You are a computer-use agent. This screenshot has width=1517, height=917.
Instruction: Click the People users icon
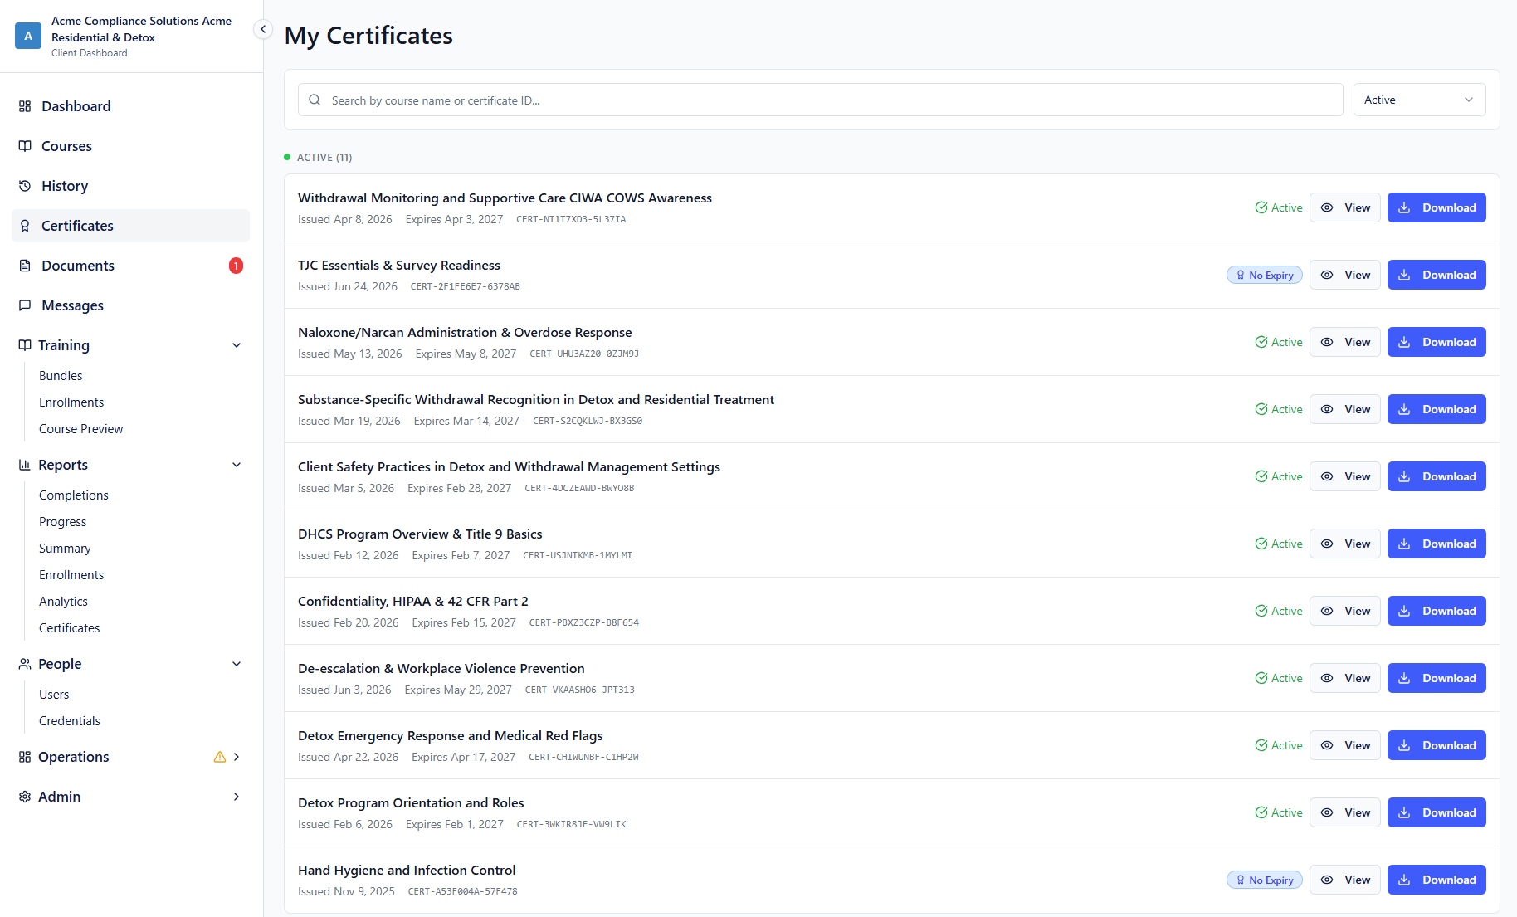coord(25,664)
